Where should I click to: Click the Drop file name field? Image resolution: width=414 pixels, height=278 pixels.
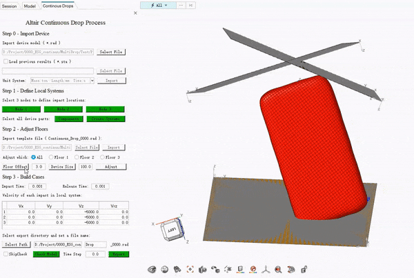click(x=96, y=244)
